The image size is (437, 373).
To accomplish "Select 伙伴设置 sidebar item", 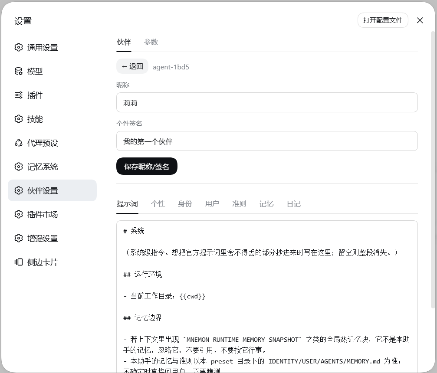I will click(52, 190).
